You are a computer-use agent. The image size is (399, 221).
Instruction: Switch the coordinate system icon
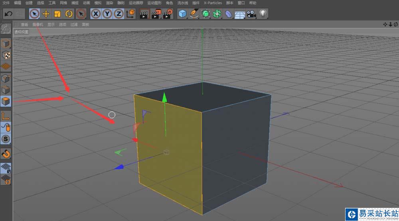pos(130,14)
